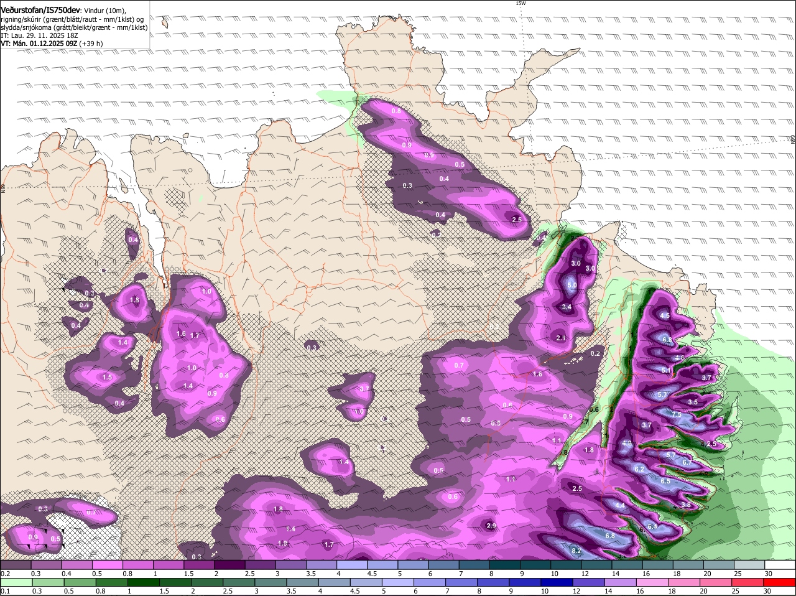Click the '30' label in lower legend row
The image size is (796, 596).
tap(767, 590)
